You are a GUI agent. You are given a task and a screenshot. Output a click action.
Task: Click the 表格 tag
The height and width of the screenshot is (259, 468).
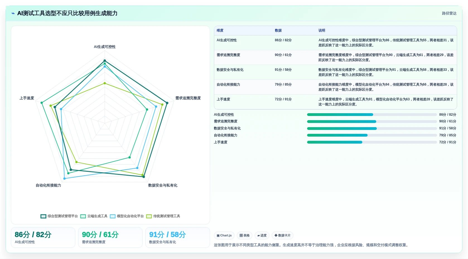coord(245,236)
